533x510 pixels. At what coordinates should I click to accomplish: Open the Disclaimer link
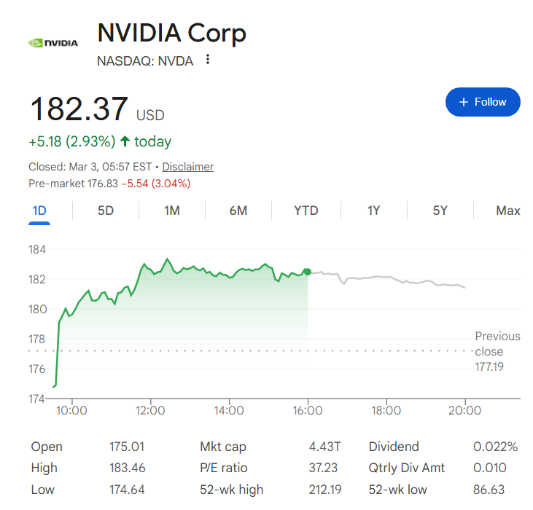pos(188,167)
